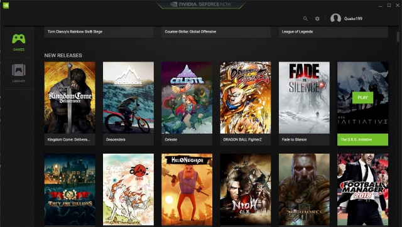The image size is (402, 227).
Task: Click the search magnifier icon
Action: [x=305, y=19]
